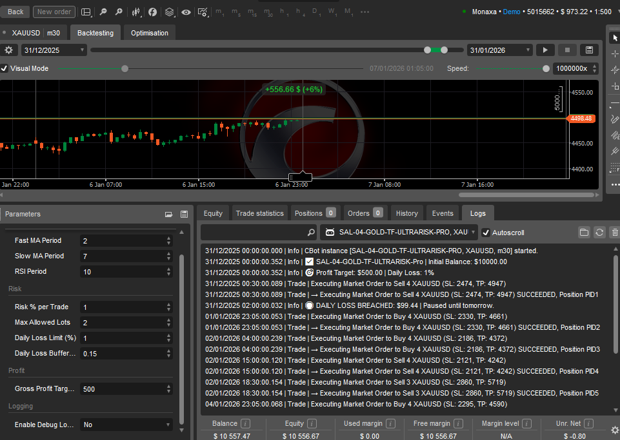Click the eye icon in top toolbar
Image resolution: width=620 pixels, height=440 pixels.
(x=186, y=12)
